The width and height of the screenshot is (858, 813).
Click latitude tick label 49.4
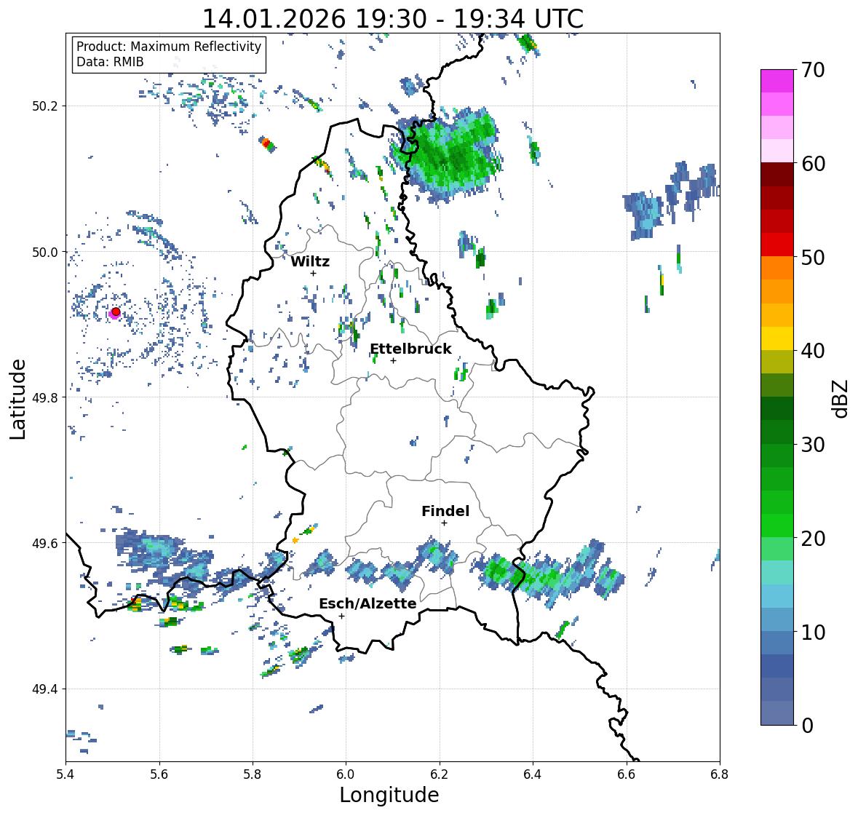45,689
